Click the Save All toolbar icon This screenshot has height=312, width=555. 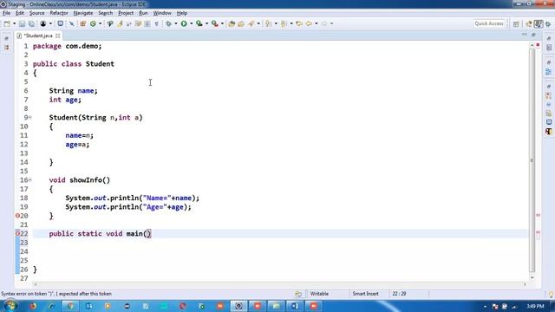point(31,23)
